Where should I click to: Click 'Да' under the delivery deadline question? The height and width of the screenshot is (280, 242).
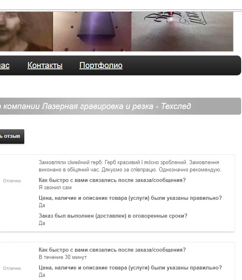point(42,223)
